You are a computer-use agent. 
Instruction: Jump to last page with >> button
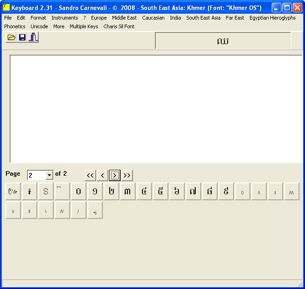point(127,175)
